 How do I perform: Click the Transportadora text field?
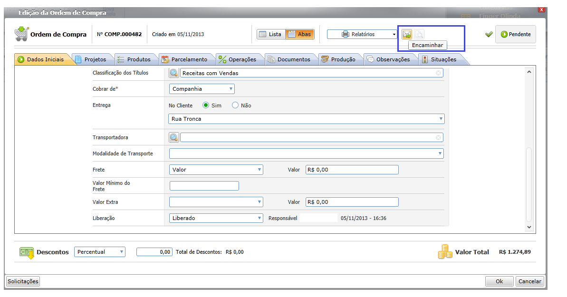311,137
